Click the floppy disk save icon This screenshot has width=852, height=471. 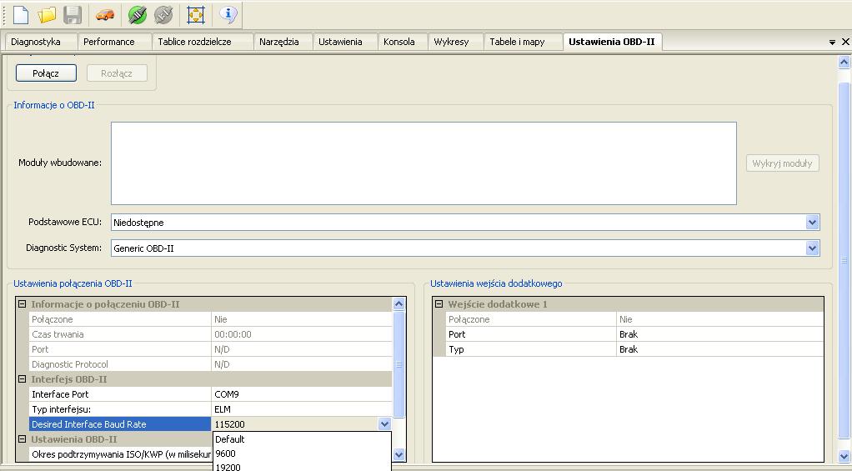tap(73, 15)
